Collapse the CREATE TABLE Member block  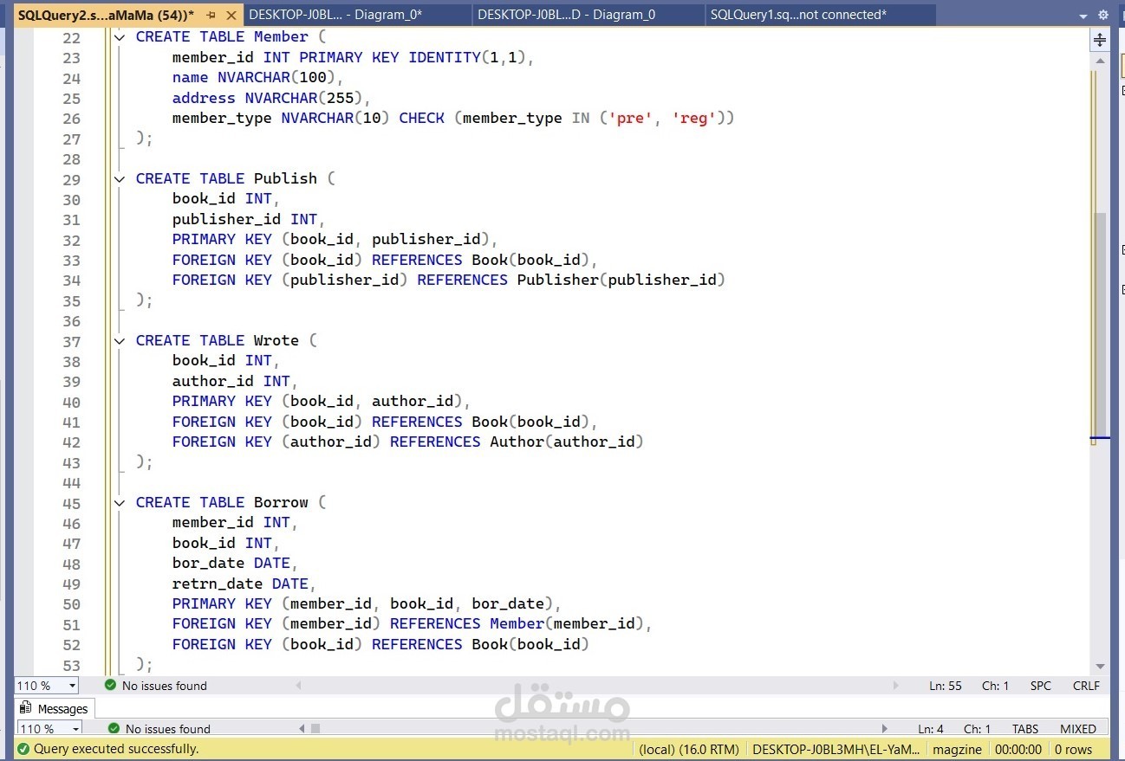click(120, 36)
